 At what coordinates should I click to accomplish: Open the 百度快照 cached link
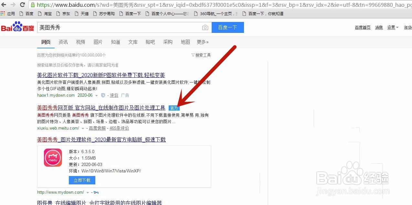point(97,128)
